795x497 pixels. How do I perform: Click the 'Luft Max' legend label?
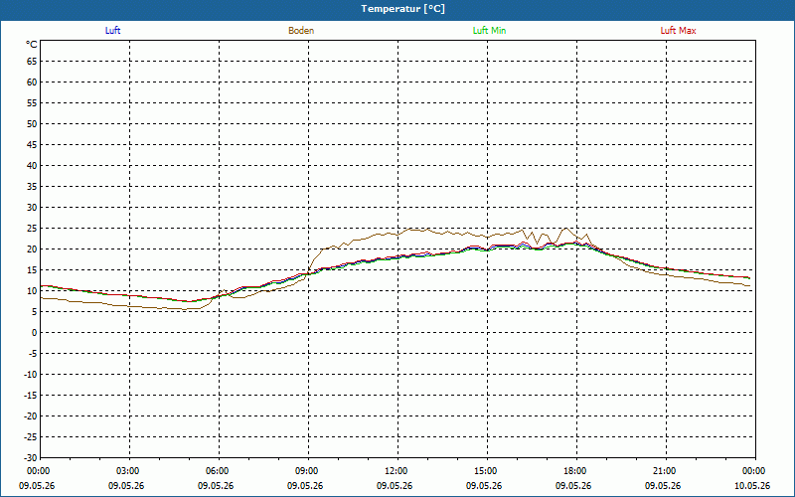tap(678, 31)
